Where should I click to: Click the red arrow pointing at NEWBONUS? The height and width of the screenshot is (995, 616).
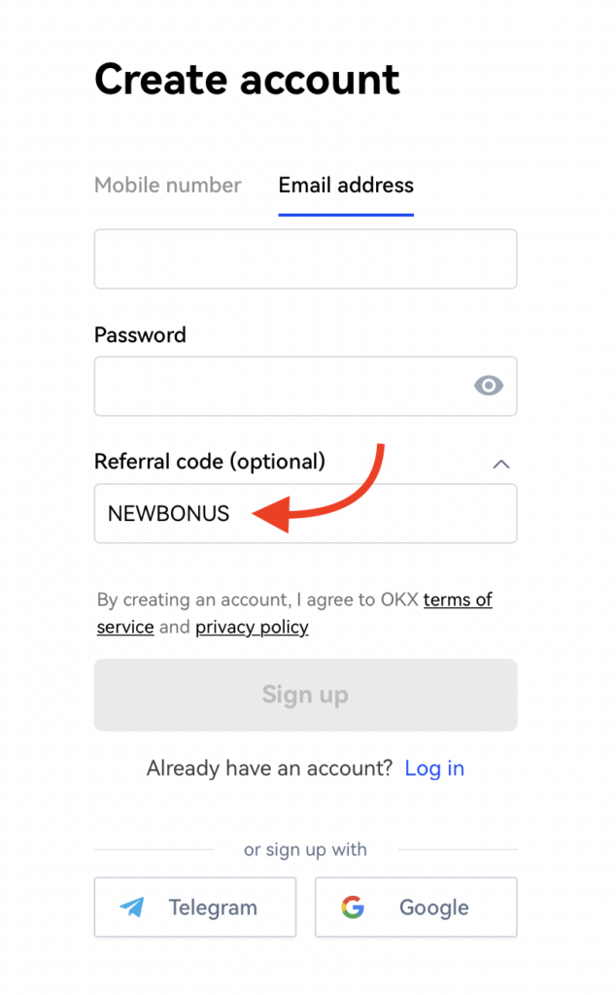[319, 489]
